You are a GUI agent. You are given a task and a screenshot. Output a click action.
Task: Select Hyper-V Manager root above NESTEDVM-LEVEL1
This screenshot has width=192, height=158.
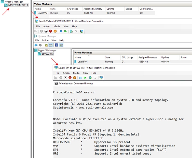click(14, 2)
